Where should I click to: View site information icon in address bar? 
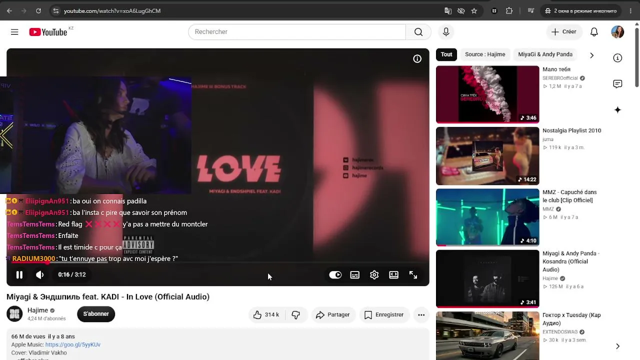pyautogui.click(x=55, y=10)
